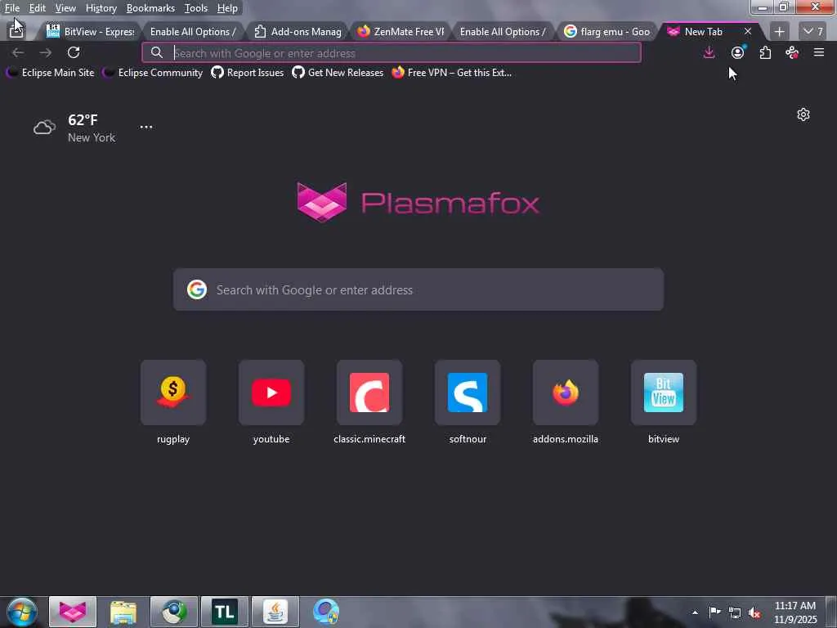Image resolution: width=837 pixels, height=628 pixels.
Task: Click the cloudy weather icon
Action: coord(44,128)
